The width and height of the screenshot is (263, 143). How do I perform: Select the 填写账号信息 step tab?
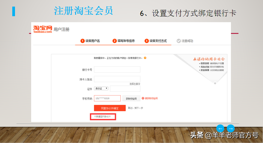tap(124, 41)
